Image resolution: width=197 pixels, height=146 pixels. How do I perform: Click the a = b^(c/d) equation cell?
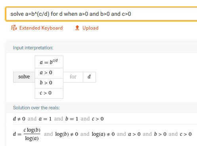pos(49,62)
